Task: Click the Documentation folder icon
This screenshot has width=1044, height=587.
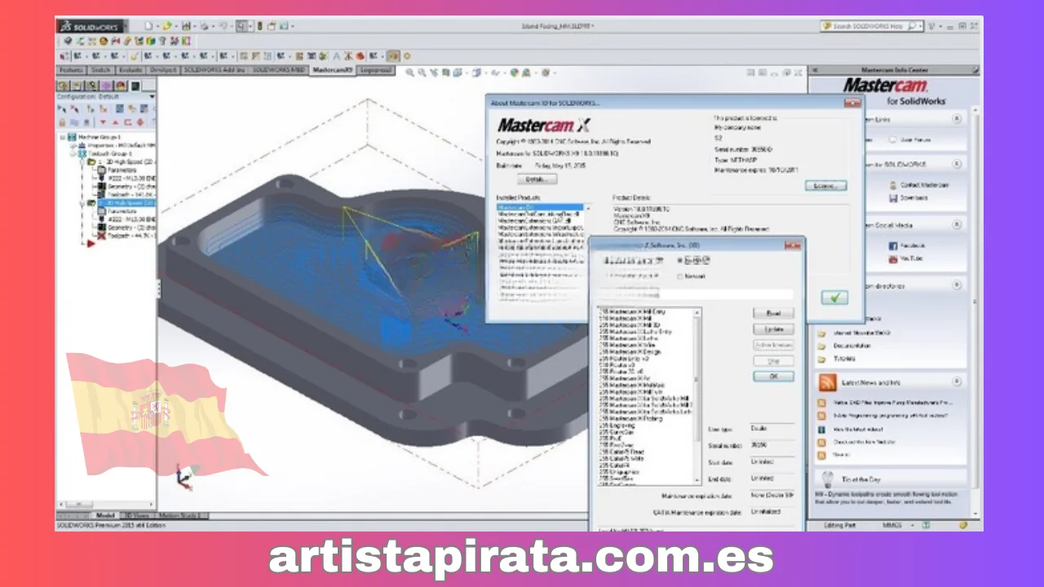Action: click(821, 346)
